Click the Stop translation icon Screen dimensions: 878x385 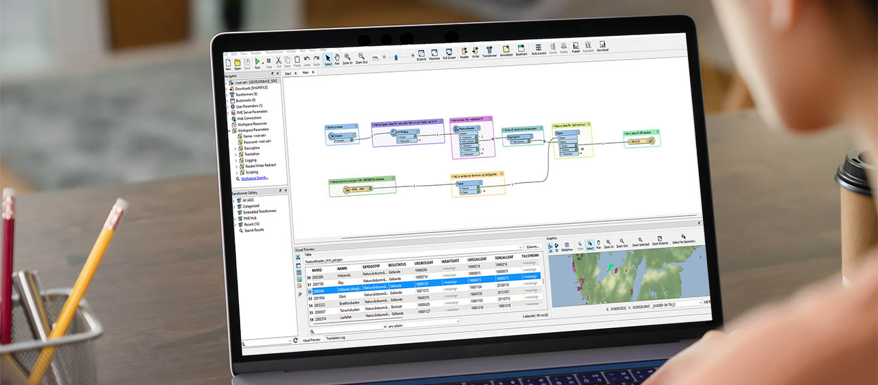pyautogui.click(x=269, y=62)
